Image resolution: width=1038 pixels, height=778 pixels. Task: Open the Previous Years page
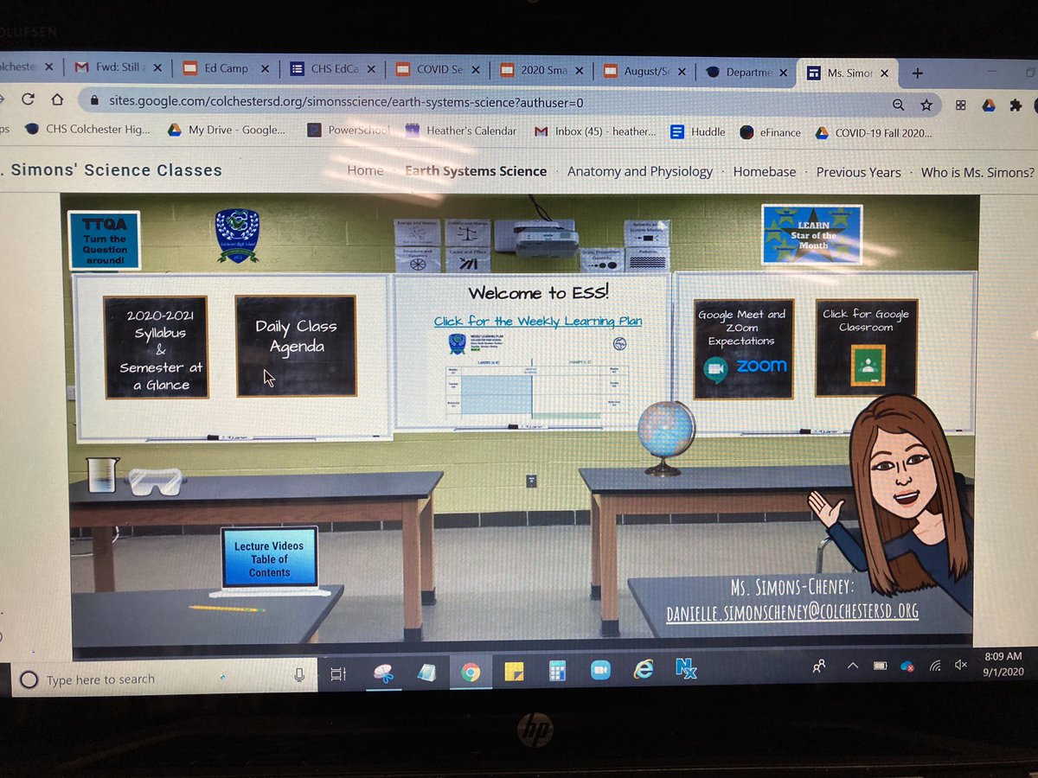[859, 172]
